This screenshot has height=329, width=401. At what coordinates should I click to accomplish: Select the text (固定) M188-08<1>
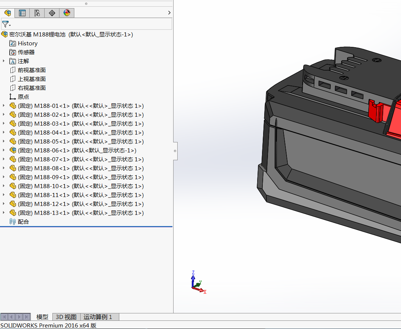click(44, 168)
